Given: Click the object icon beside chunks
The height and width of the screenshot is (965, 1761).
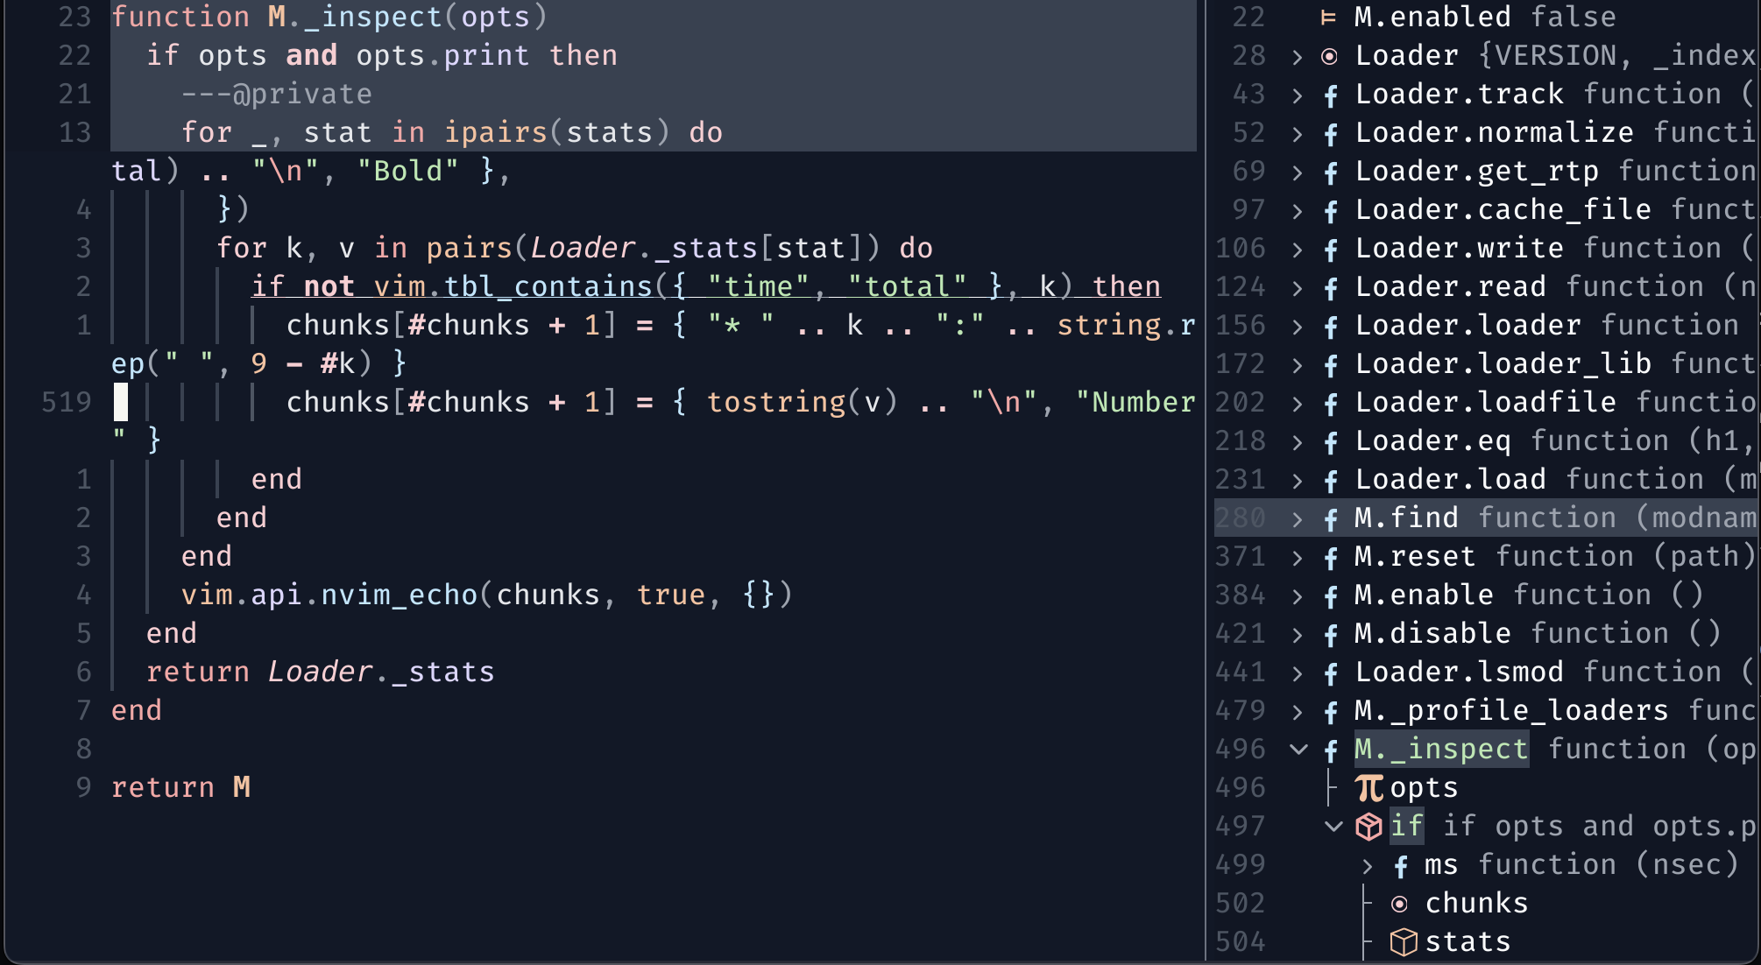Looking at the screenshot, I should coord(1402,902).
